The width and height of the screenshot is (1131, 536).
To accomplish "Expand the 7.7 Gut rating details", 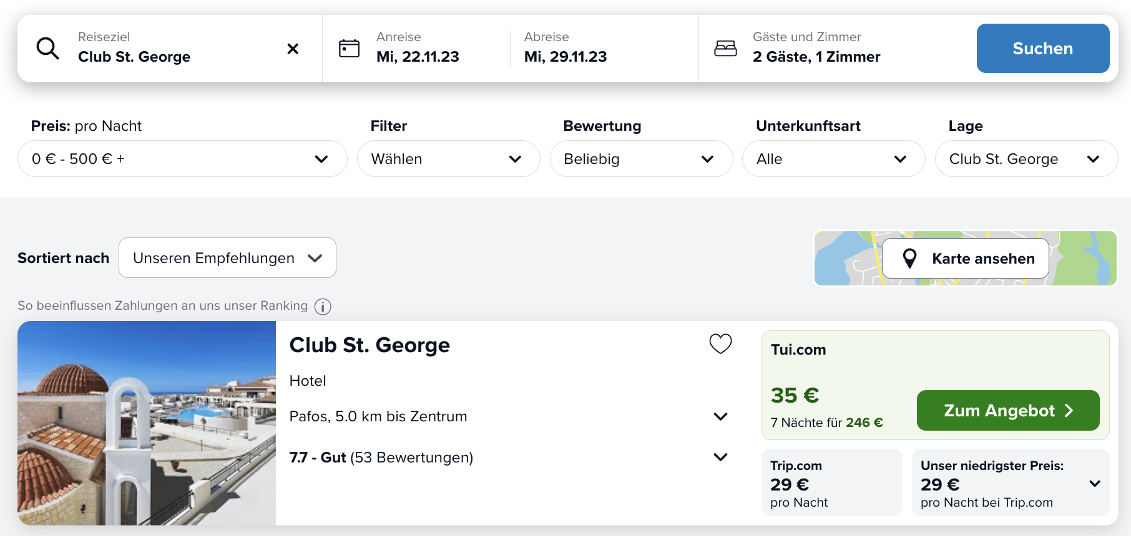I will (x=720, y=457).
